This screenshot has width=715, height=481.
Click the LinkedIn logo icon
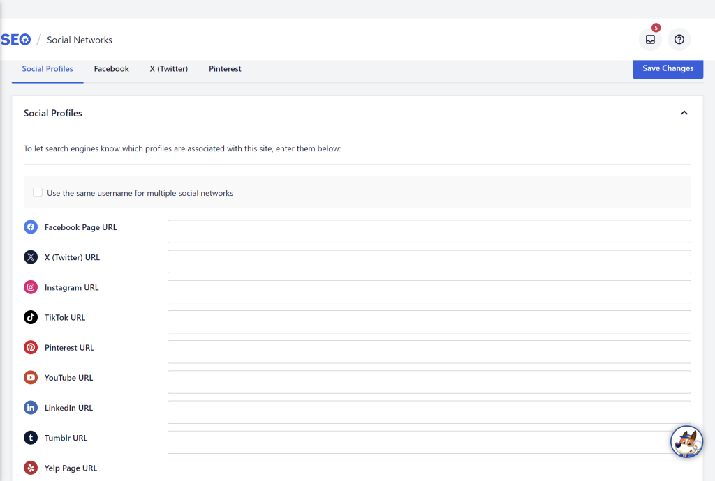click(31, 408)
